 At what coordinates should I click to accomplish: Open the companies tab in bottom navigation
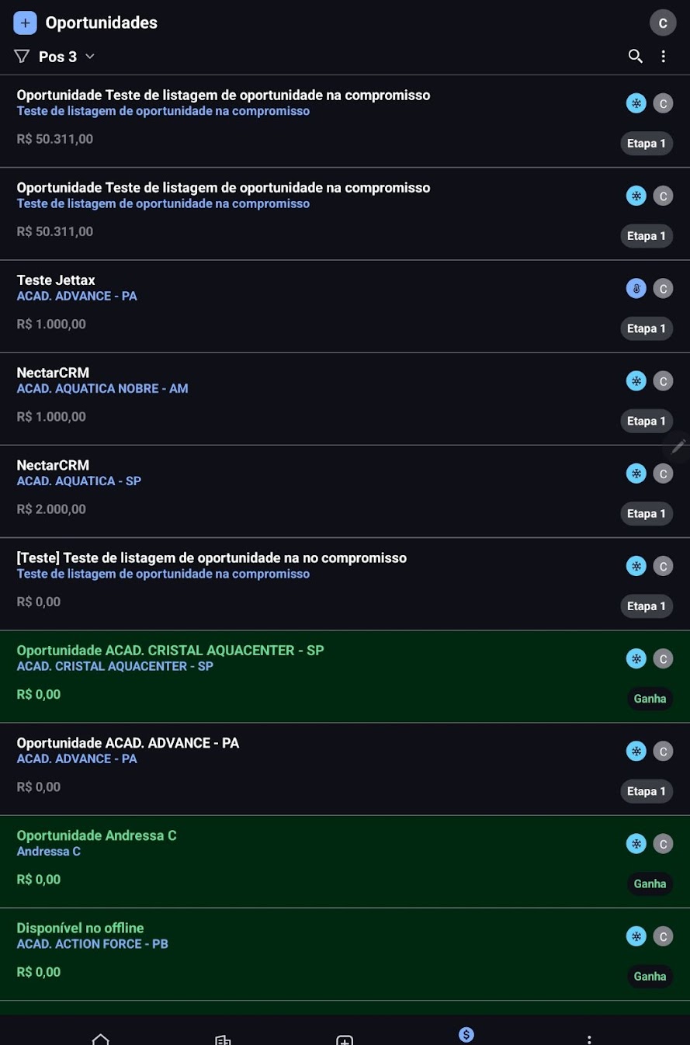click(x=223, y=1040)
